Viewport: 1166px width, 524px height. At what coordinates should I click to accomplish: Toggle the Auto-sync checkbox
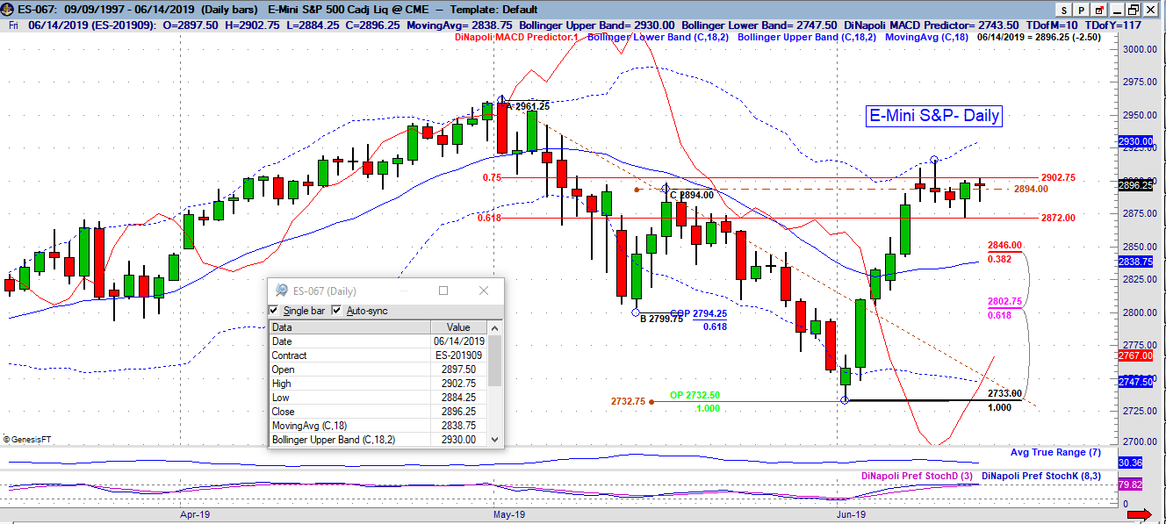pos(337,311)
